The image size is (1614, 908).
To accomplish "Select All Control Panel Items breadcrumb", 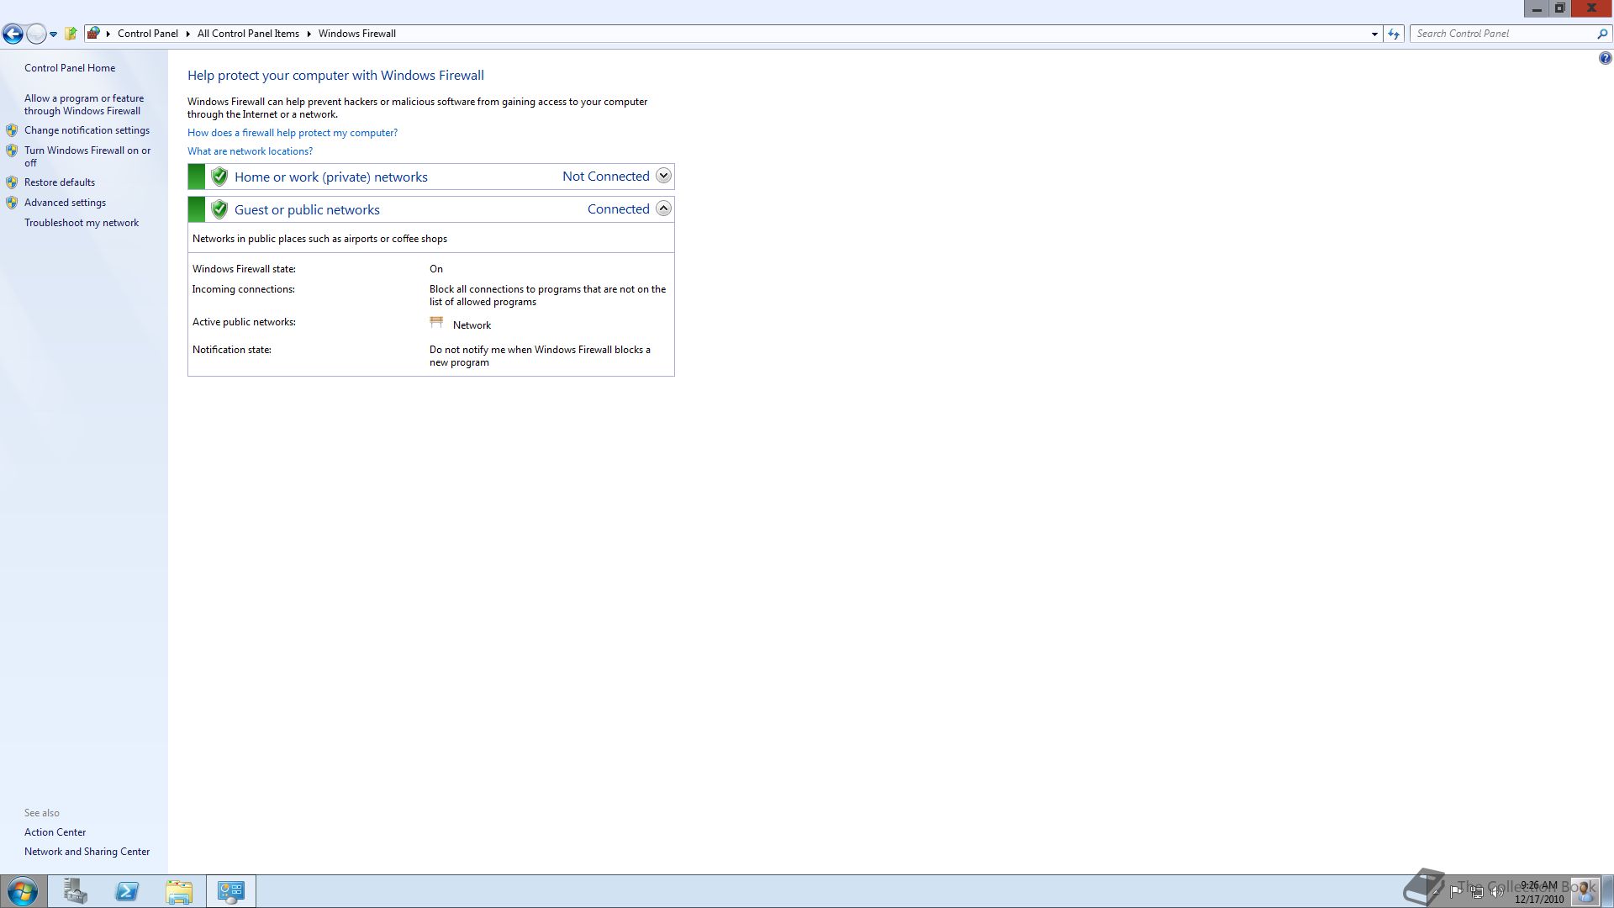I will click(248, 34).
